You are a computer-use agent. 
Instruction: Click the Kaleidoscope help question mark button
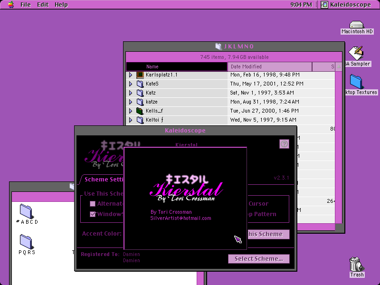point(284,144)
